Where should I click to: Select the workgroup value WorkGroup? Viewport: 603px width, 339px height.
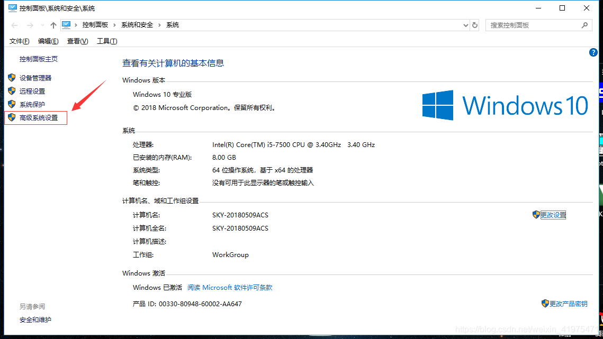(230, 255)
